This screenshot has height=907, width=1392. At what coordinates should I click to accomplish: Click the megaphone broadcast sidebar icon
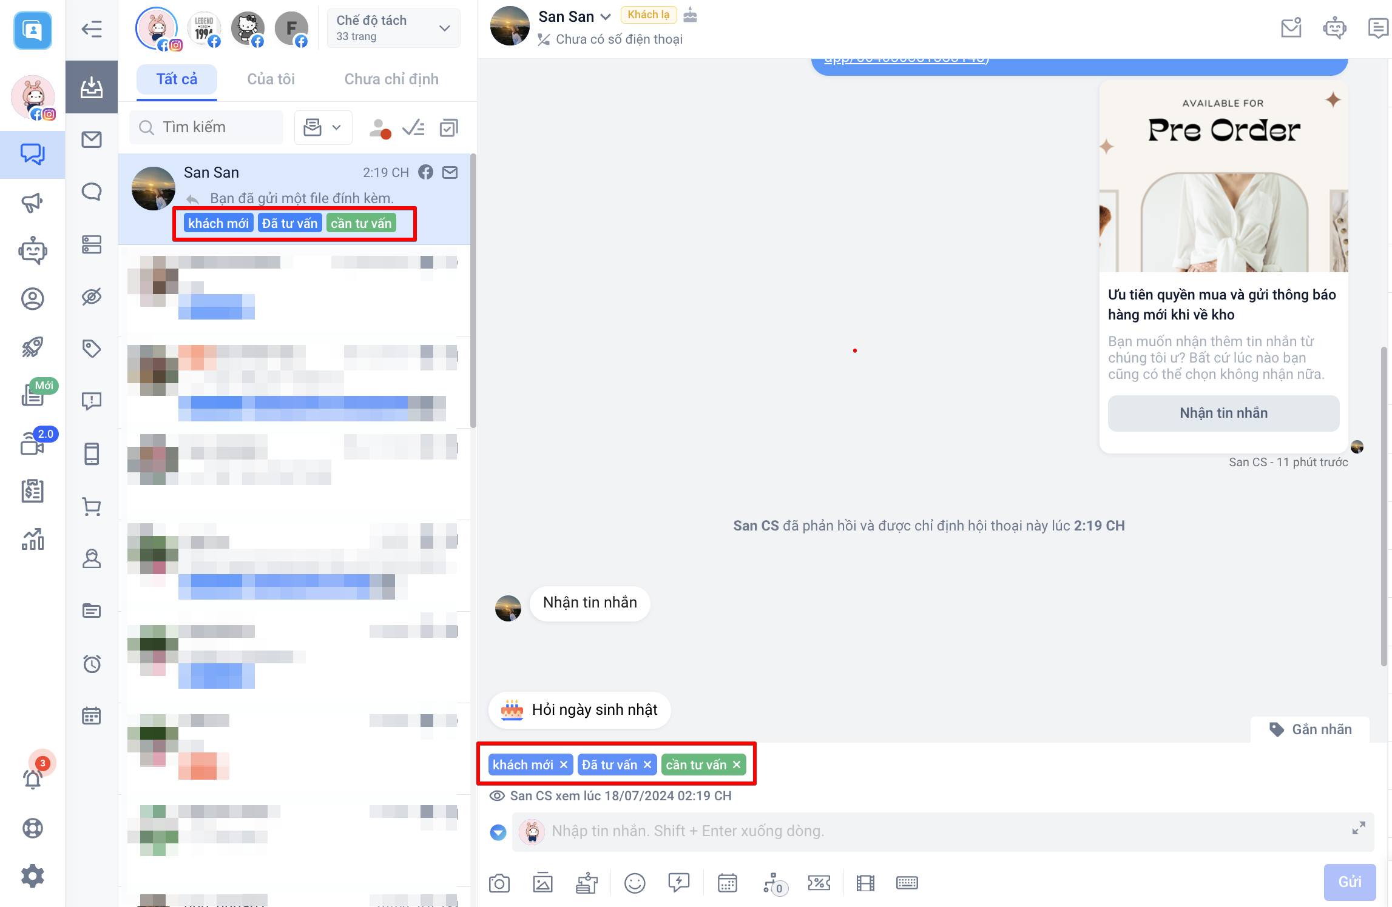(32, 202)
